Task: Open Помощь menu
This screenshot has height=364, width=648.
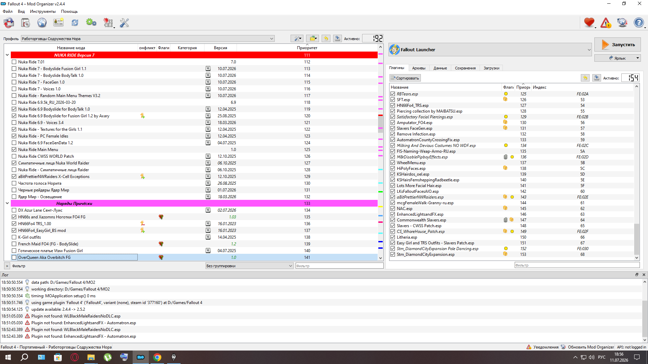Action: [x=70, y=11]
